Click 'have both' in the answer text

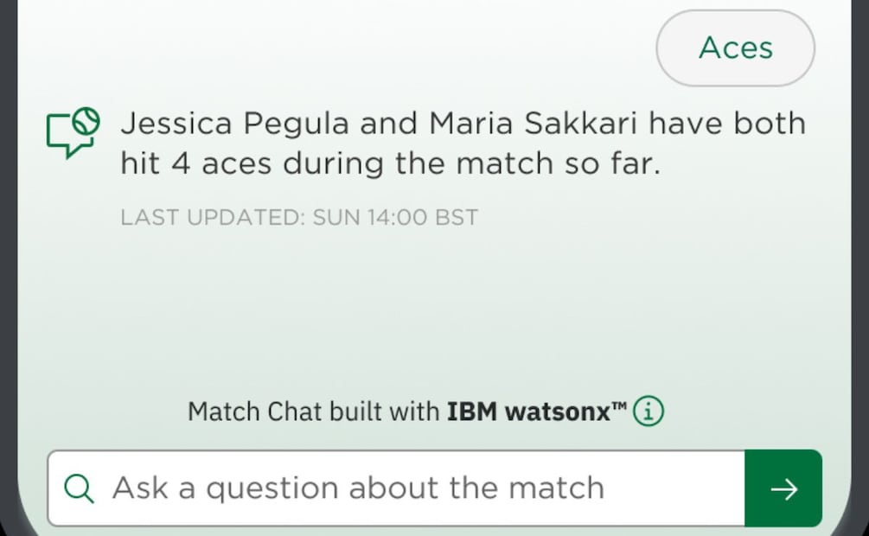pyautogui.click(x=726, y=124)
